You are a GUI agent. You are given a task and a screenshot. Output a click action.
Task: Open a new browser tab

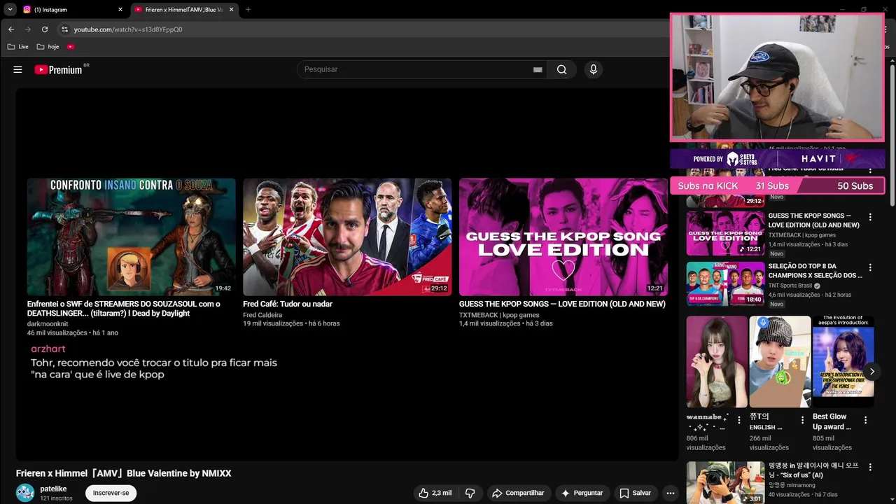pos(248,10)
